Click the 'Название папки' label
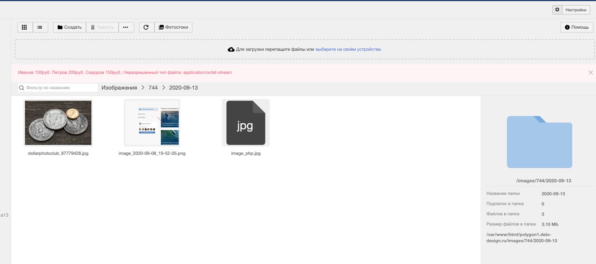This screenshot has height=264, width=596. (x=503, y=193)
